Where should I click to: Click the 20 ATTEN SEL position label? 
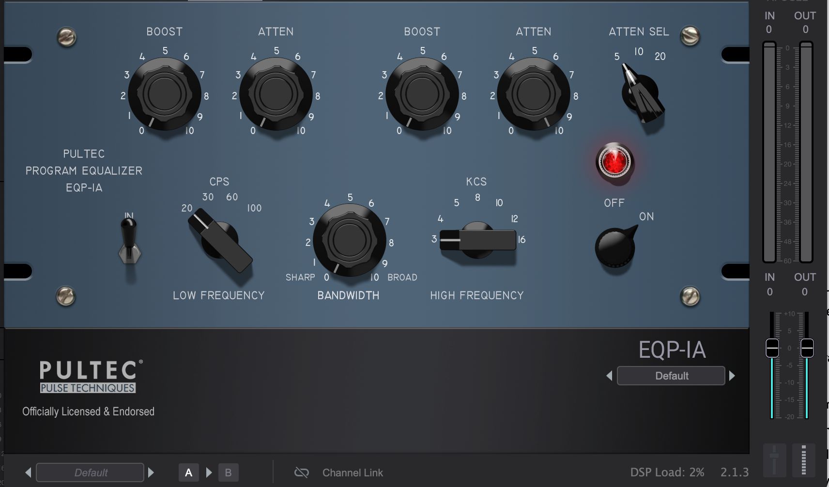click(x=660, y=57)
